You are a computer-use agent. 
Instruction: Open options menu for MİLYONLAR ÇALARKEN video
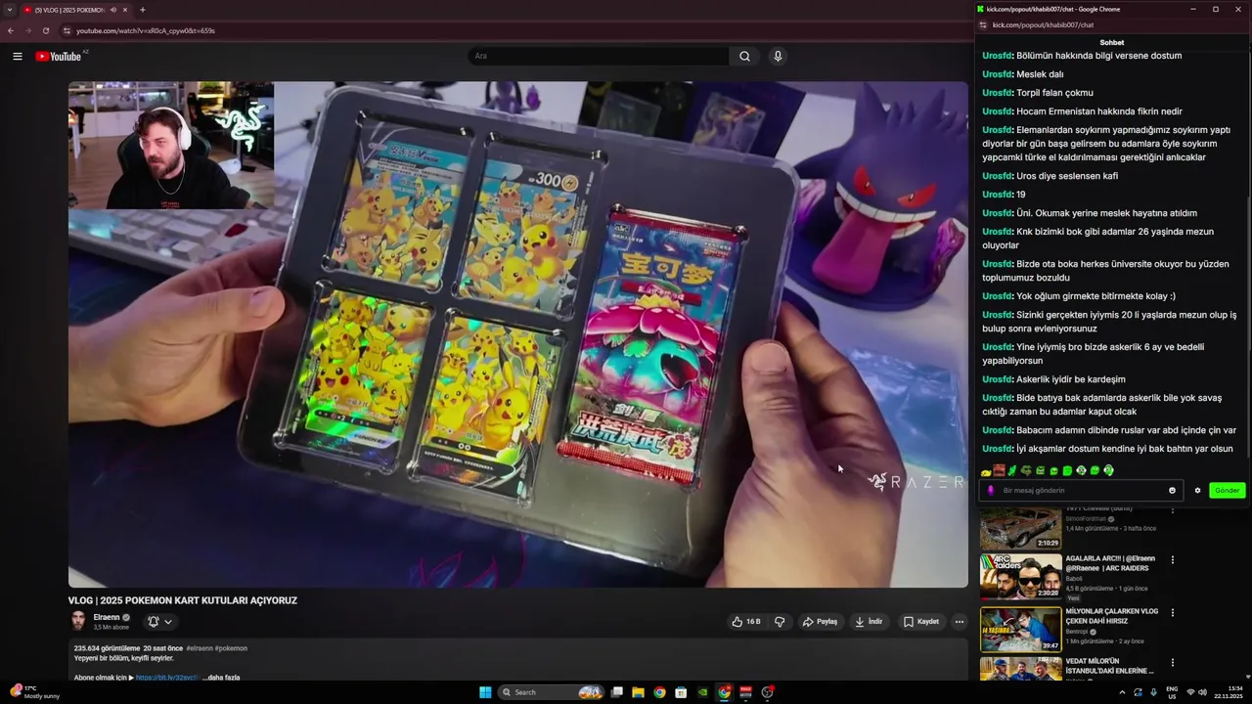pos(1172,613)
